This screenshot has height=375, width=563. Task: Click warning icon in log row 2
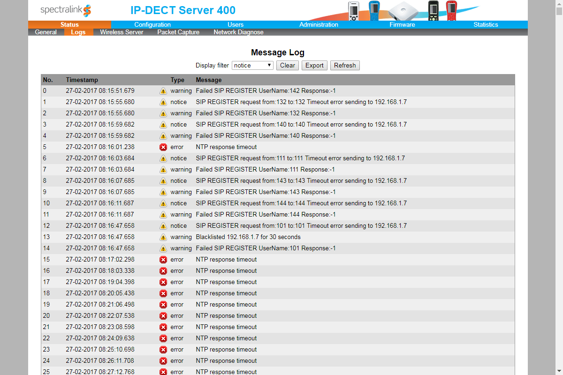point(163,113)
